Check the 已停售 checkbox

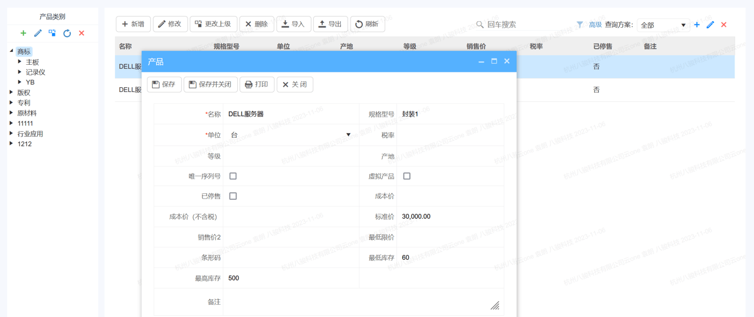point(233,196)
